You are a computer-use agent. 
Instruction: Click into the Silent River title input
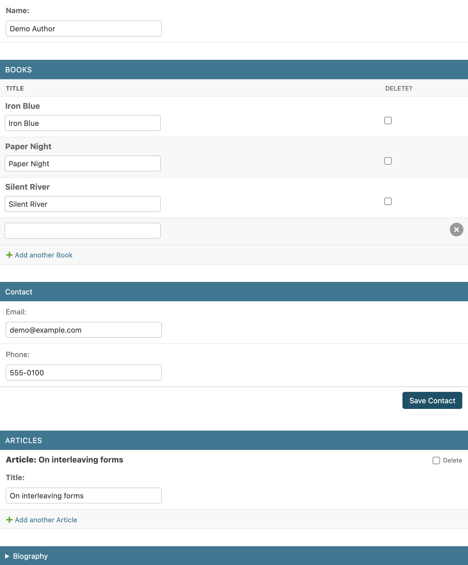coord(83,204)
